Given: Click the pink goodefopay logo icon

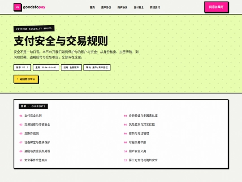Looking at the screenshot, I should [17, 7].
